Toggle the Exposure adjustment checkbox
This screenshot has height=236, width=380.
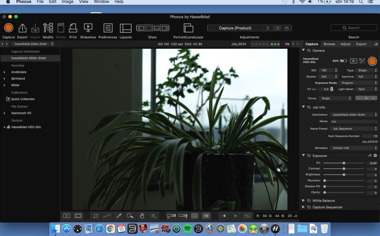375,156
